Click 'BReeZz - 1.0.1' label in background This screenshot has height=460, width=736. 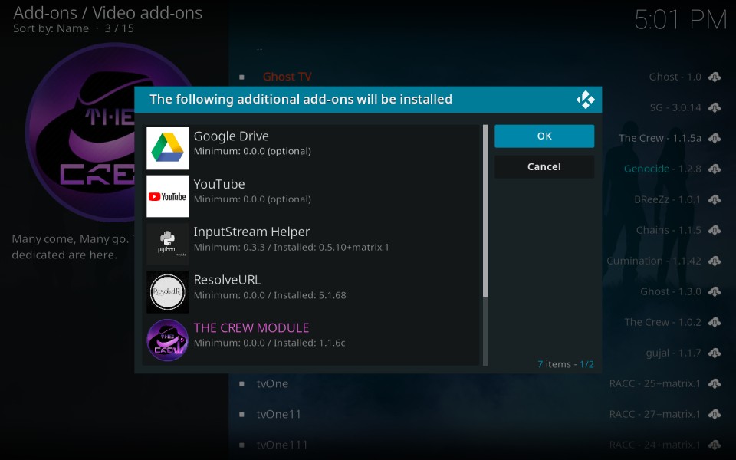[668, 199]
